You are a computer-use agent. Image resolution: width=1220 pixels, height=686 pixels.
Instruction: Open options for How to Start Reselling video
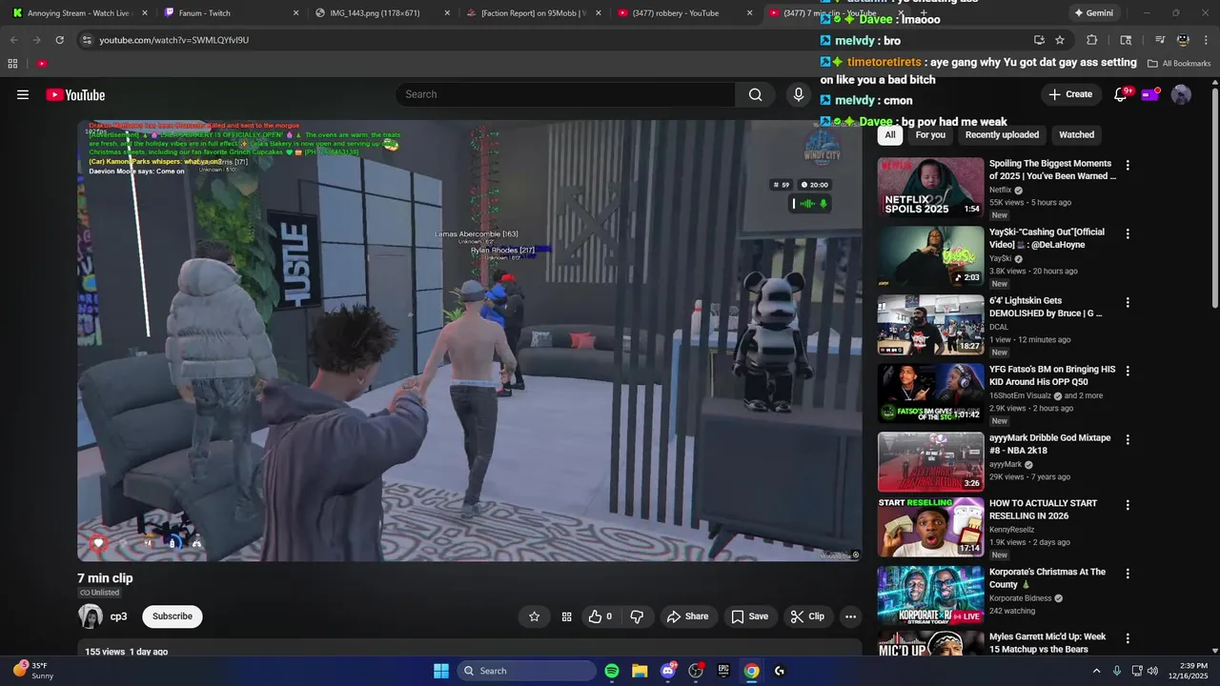coord(1128,505)
